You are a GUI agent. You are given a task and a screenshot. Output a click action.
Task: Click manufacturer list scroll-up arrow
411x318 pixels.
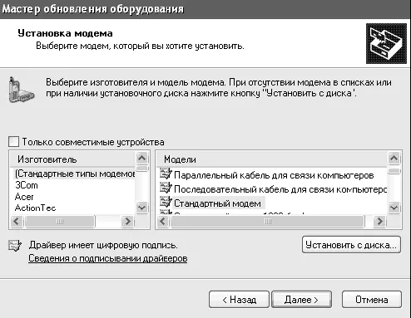[142, 158]
